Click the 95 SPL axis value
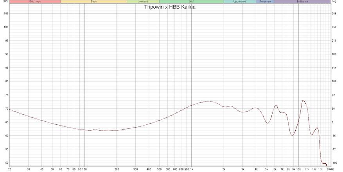 click(7, 41)
